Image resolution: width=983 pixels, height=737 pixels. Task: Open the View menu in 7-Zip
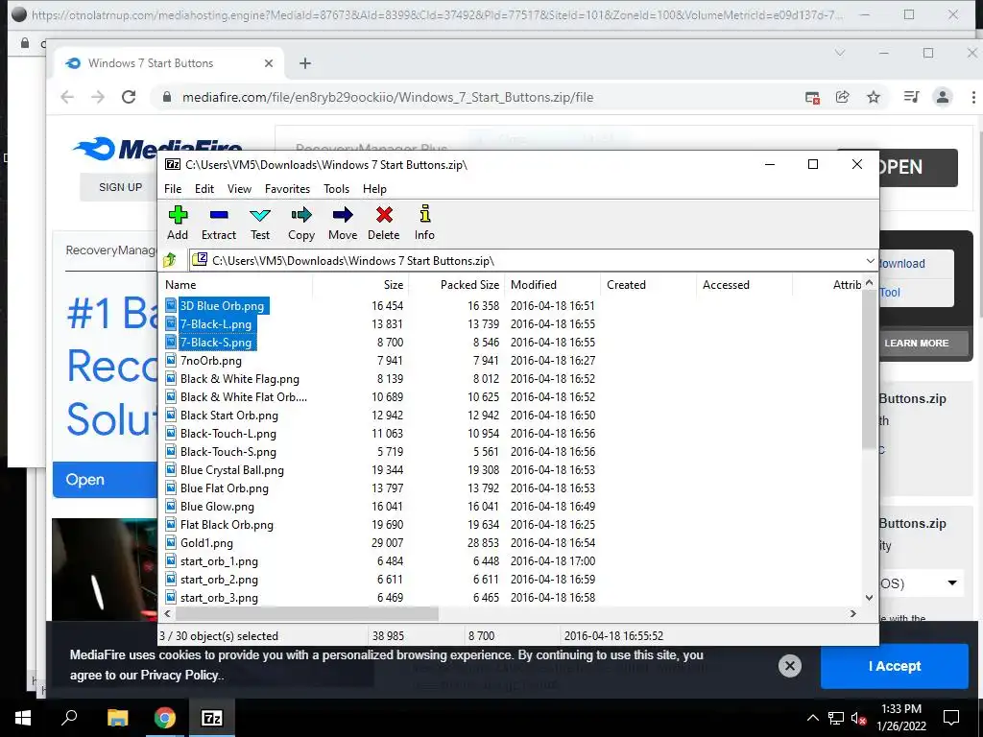point(239,189)
